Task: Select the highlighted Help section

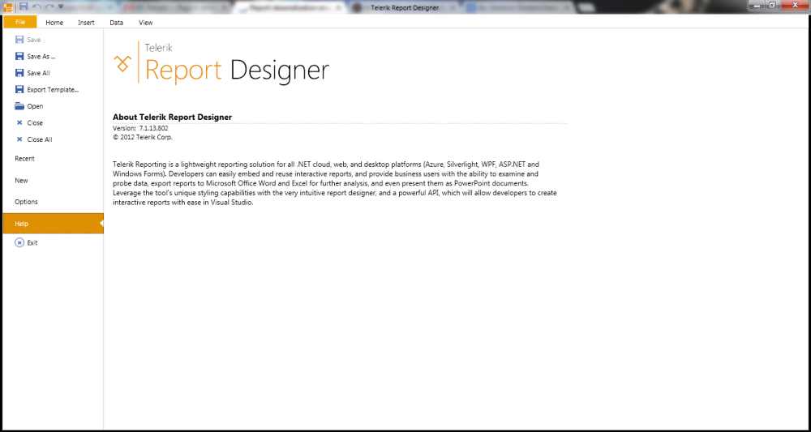Action: pos(53,224)
